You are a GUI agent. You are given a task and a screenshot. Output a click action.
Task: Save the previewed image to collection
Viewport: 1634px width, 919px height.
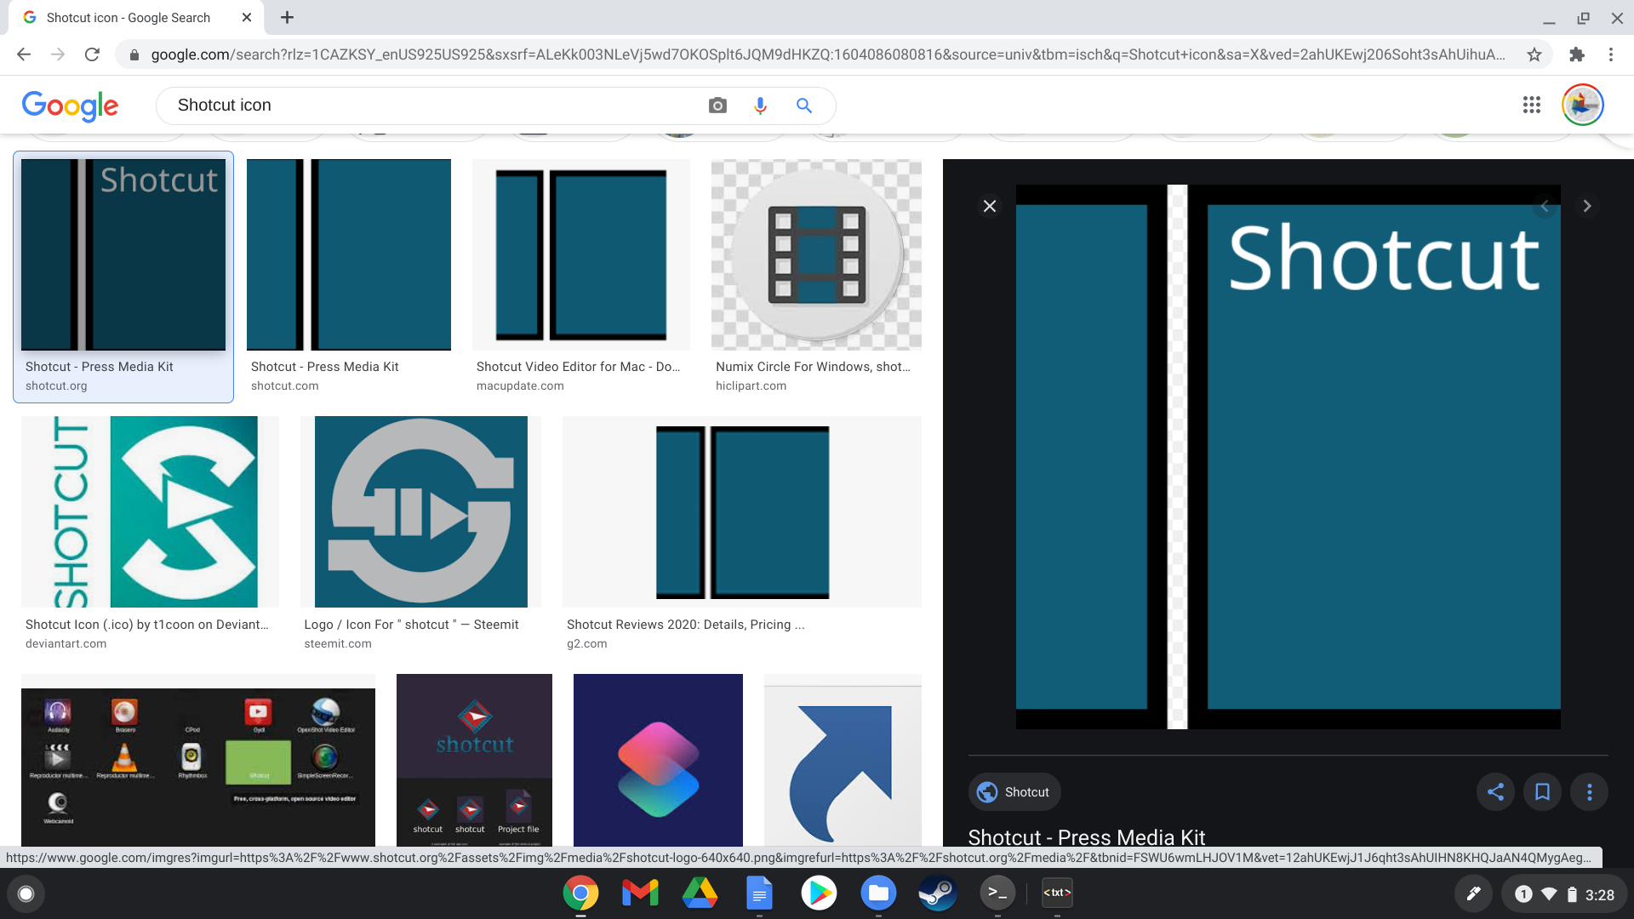pos(1542,792)
